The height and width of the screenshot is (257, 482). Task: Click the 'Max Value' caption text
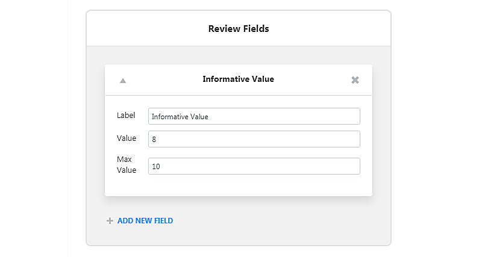point(127,164)
